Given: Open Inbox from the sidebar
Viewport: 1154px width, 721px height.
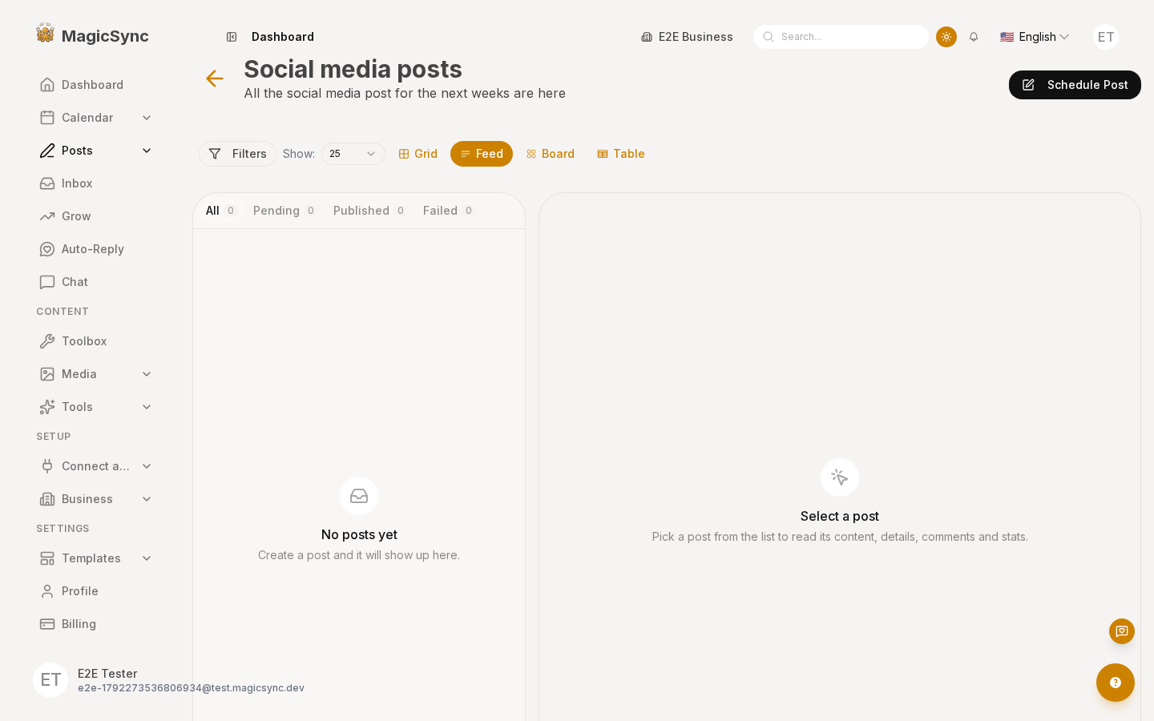Looking at the screenshot, I should pos(96,183).
